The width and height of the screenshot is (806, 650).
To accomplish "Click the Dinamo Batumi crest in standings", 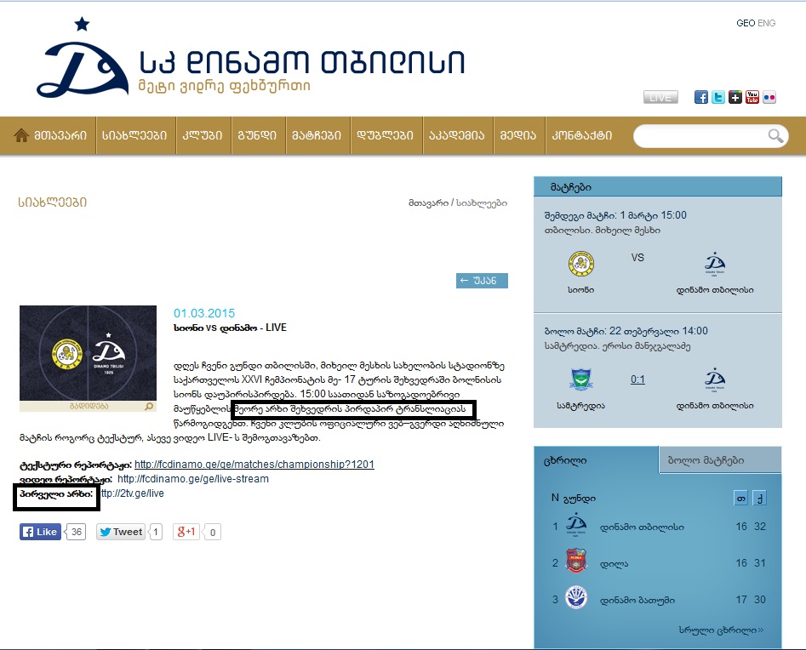I will click(x=576, y=597).
